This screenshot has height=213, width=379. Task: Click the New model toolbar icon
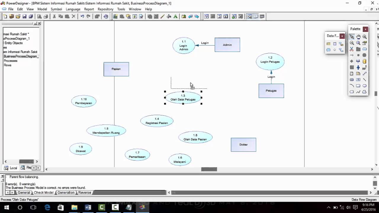pos(5,17)
